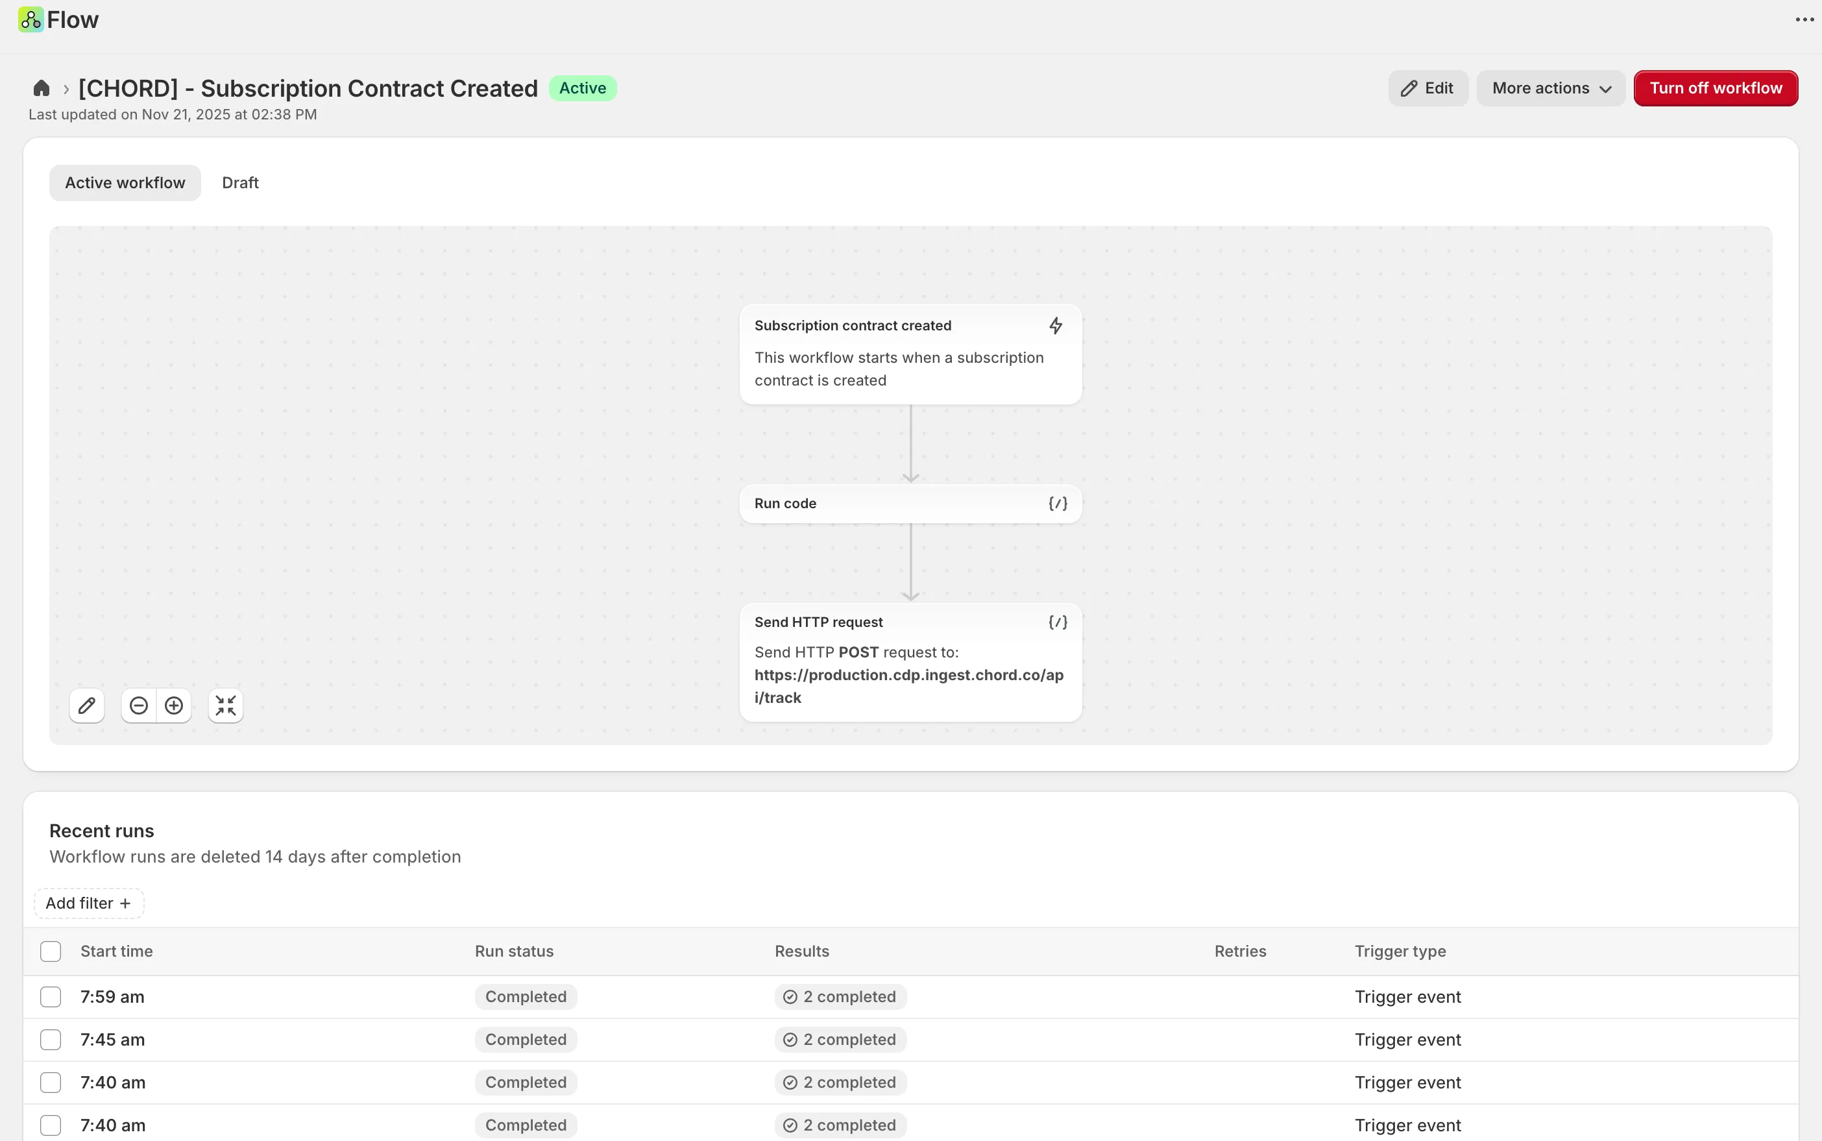Click the Flow app logo icon
Image resolution: width=1822 pixels, height=1141 pixels.
pyautogui.click(x=31, y=19)
